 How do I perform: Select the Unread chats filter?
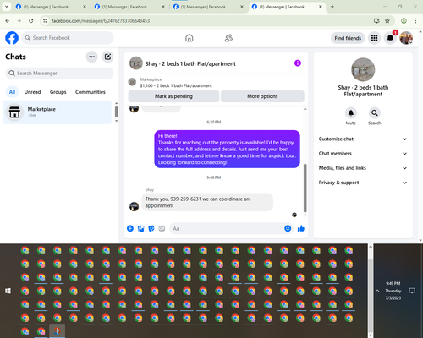(32, 92)
